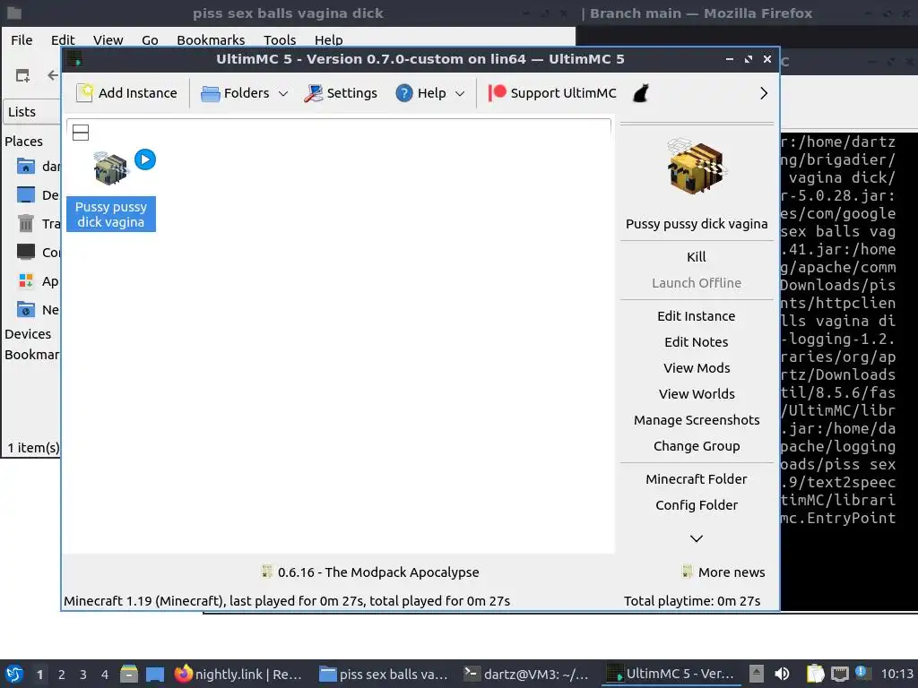The height and width of the screenshot is (688, 918).
Task: Expand more actions chevron below Config Folder
Action: coord(696,538)
